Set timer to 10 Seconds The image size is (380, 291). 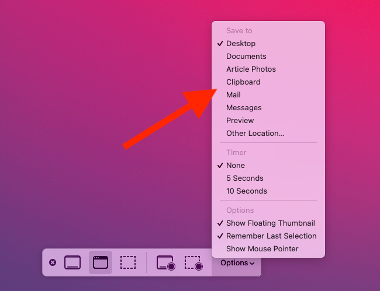pyautogui.click(x=268, y=191)
